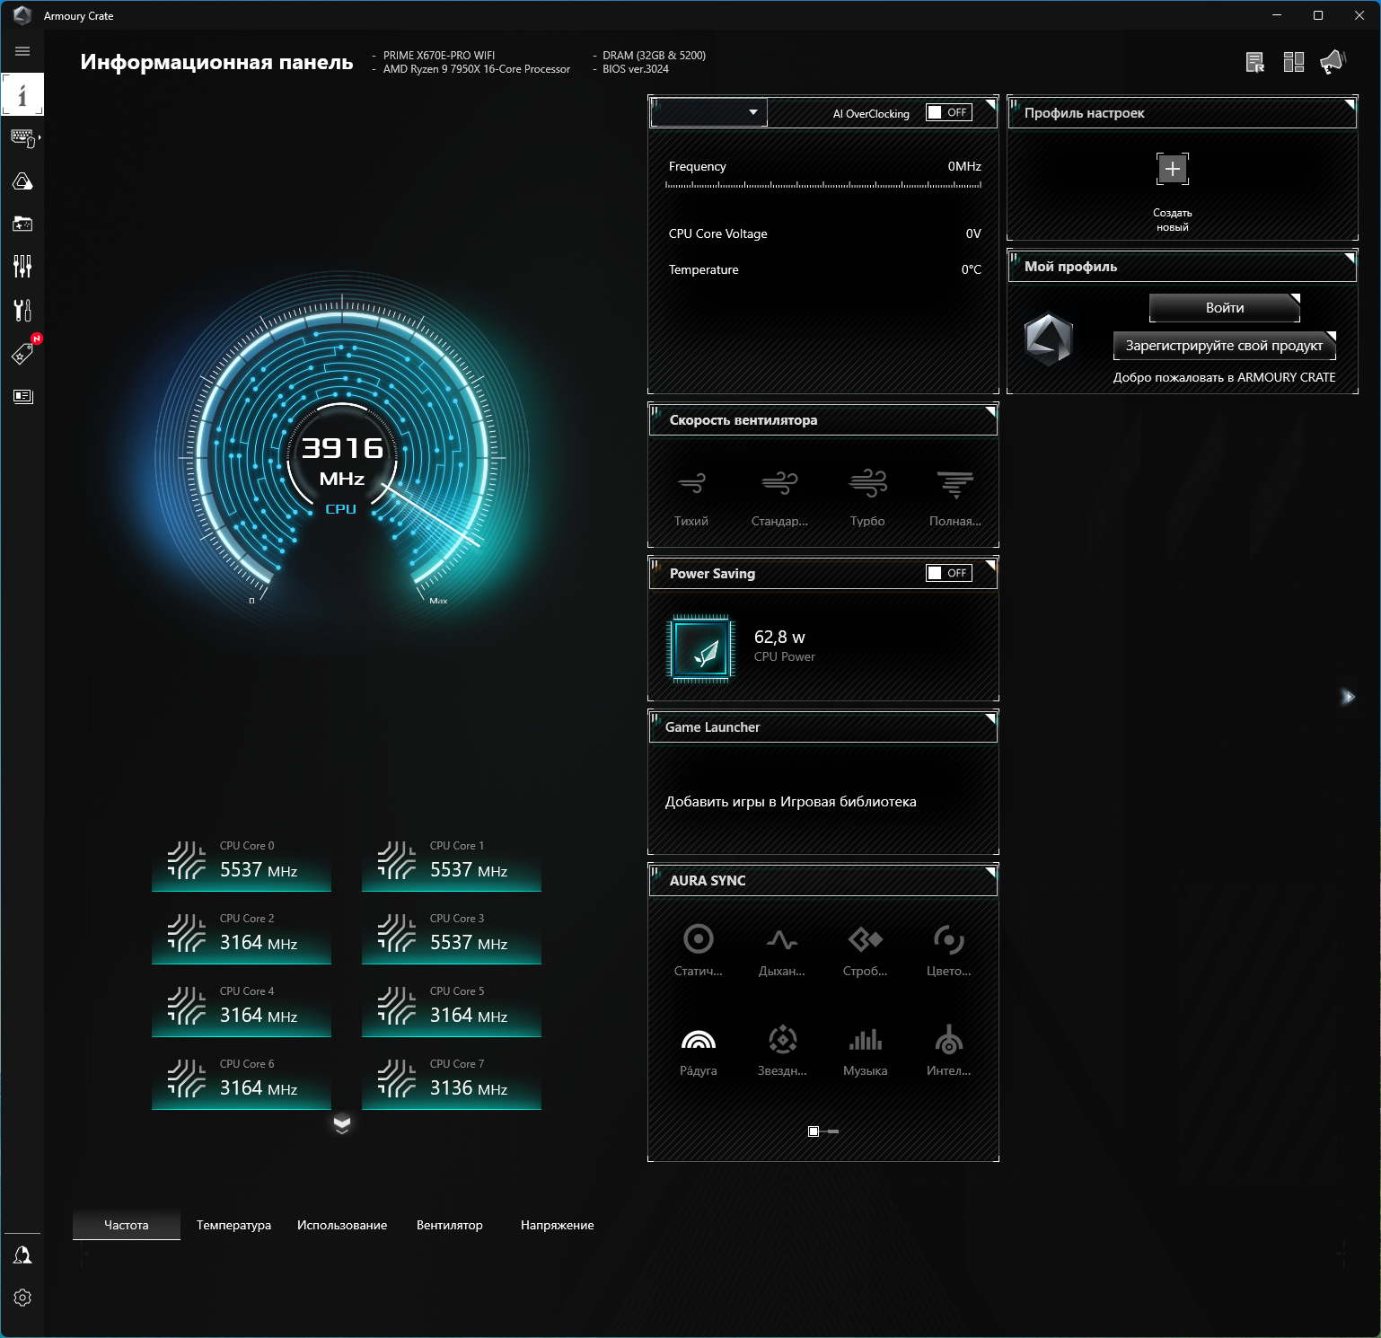Viewport: 1381px width, 1338px height.
Task: Select the Turbo (Турбо) fan mode
Action: tap(867, 497)
